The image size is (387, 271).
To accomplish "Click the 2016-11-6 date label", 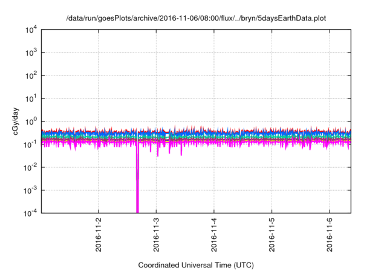I will pos(330,235).
